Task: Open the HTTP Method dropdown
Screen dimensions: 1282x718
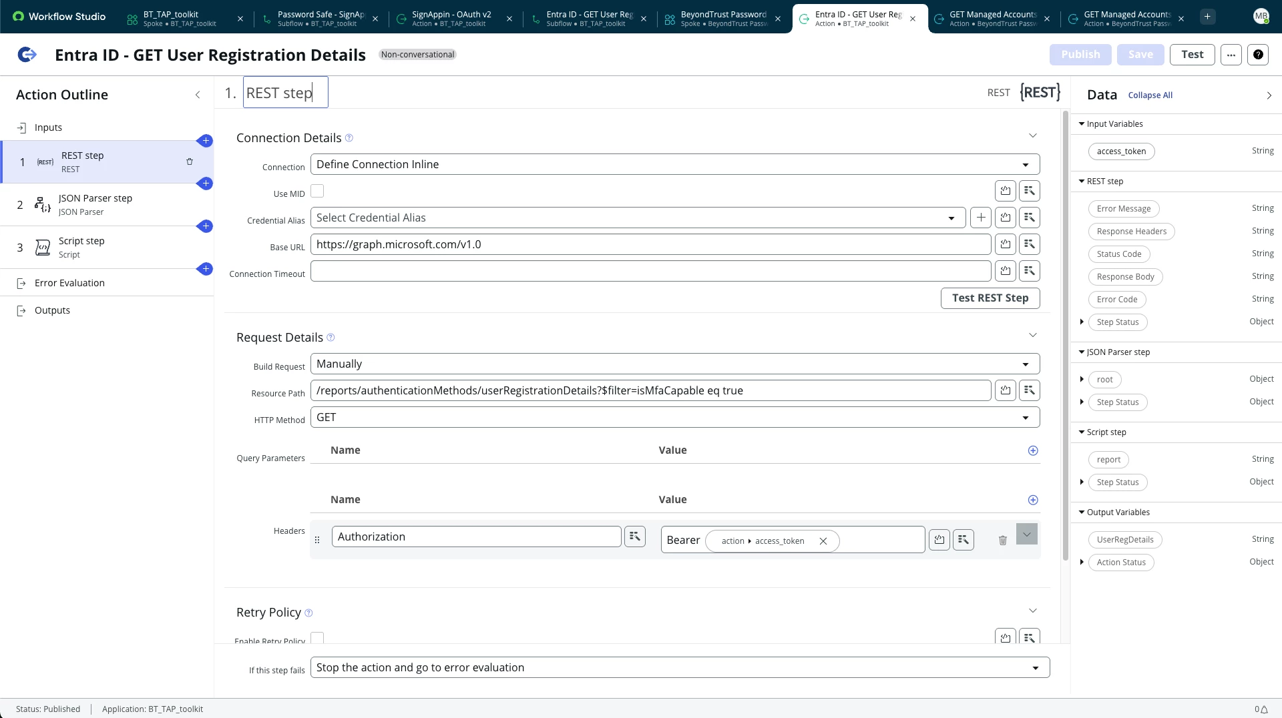Action: (675, 417)
